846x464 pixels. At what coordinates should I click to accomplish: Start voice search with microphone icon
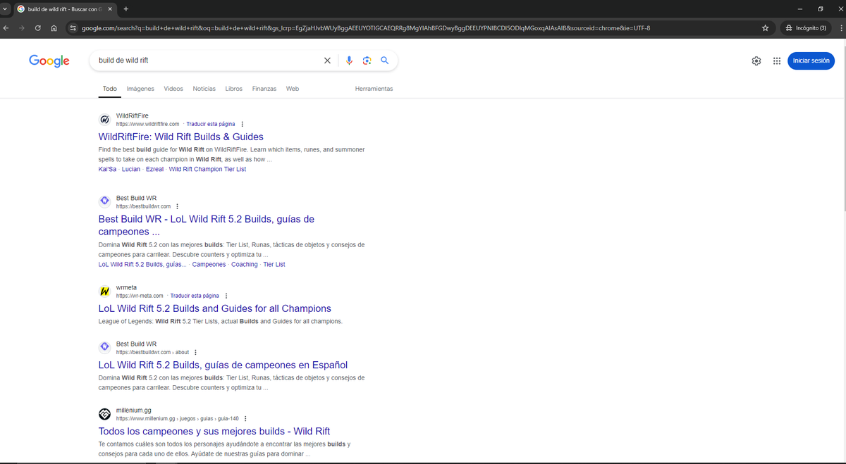349,61
